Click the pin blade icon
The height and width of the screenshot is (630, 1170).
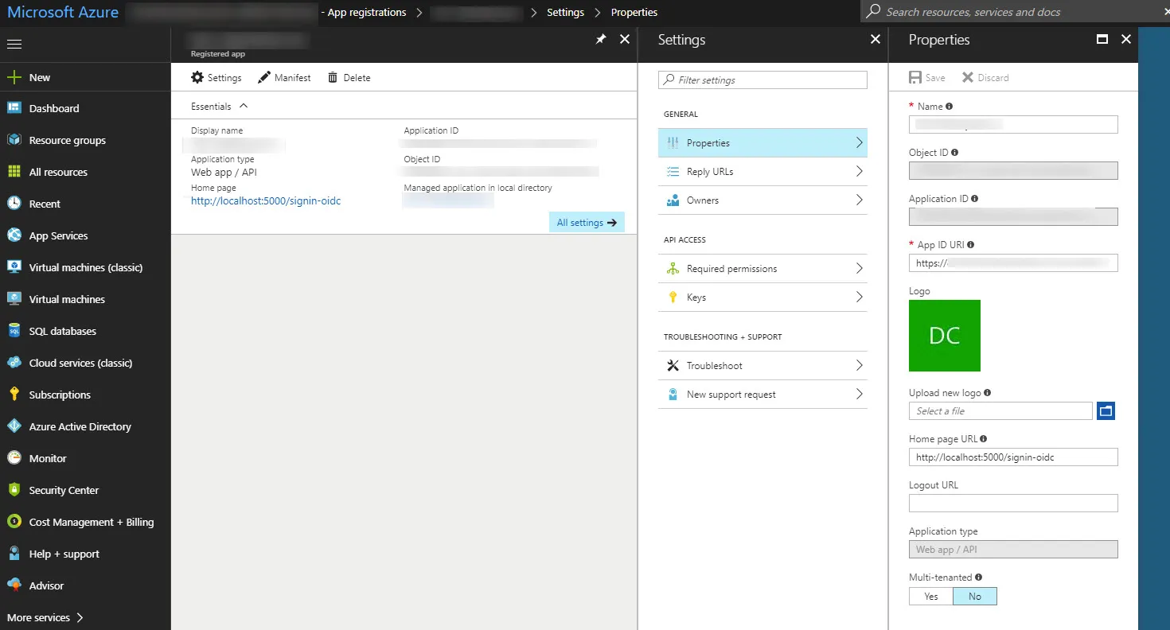[601, 39]
